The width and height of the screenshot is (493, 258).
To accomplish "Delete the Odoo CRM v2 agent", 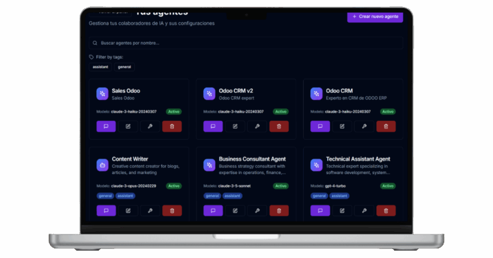I will pyautogui.click(x=279, y=126).
